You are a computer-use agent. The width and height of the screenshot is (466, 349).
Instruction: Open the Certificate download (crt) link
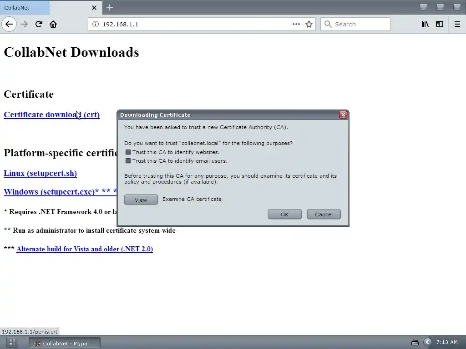tap(52, 115)
